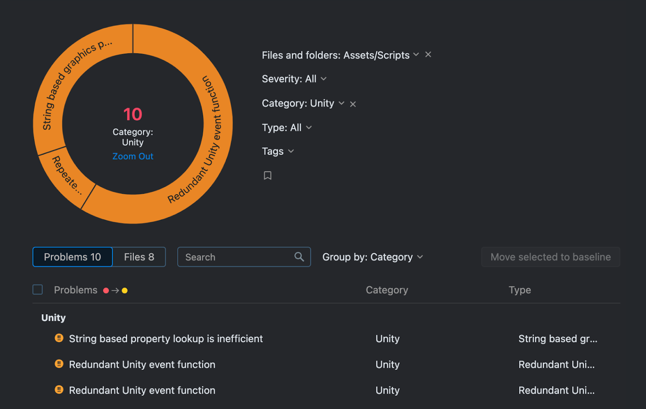The width and height of the screenshot is (646, 409).
Task: Select the Problems 10 tab
Action: 73,257
